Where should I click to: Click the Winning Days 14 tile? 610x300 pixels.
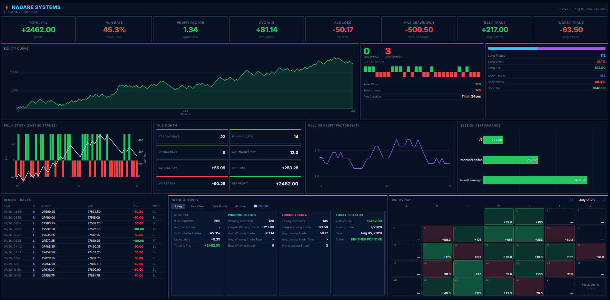[265, 136]
